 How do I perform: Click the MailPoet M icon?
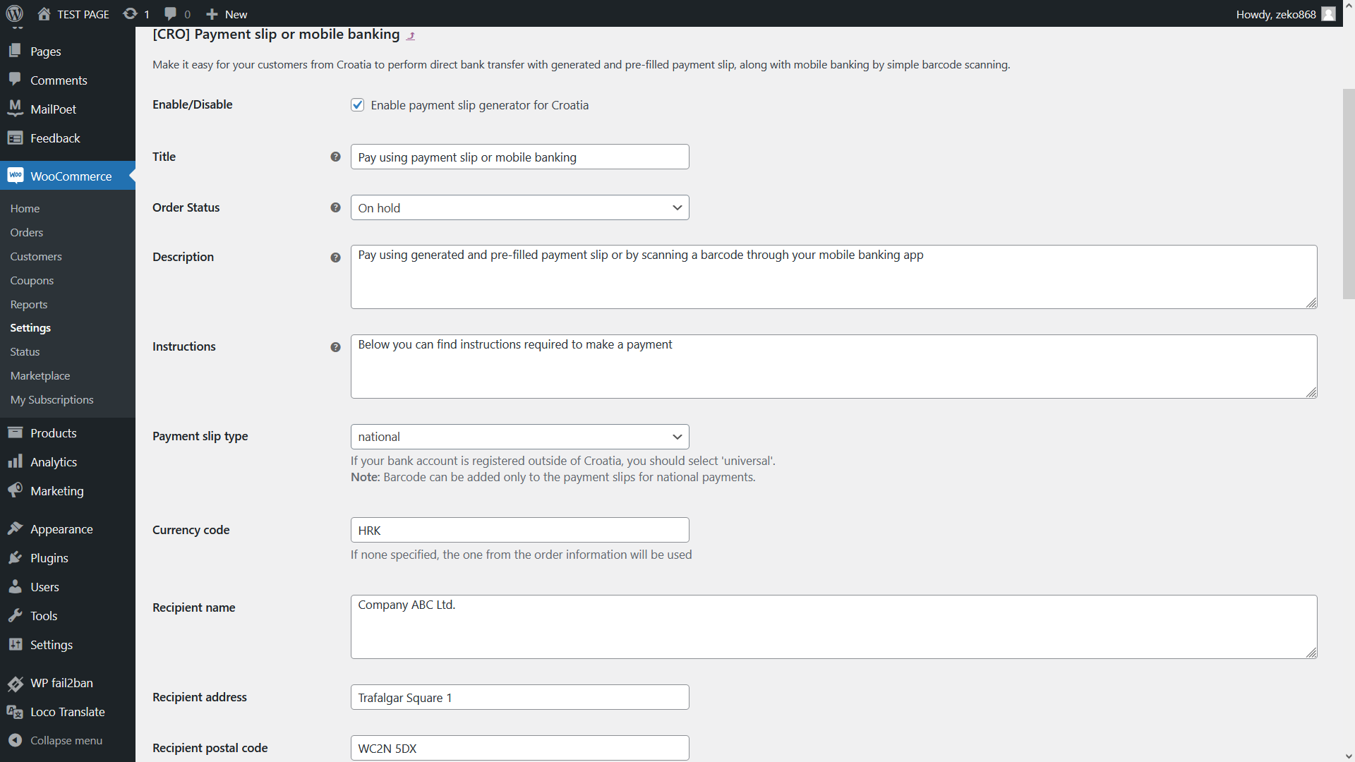click(x=15, y=109)
